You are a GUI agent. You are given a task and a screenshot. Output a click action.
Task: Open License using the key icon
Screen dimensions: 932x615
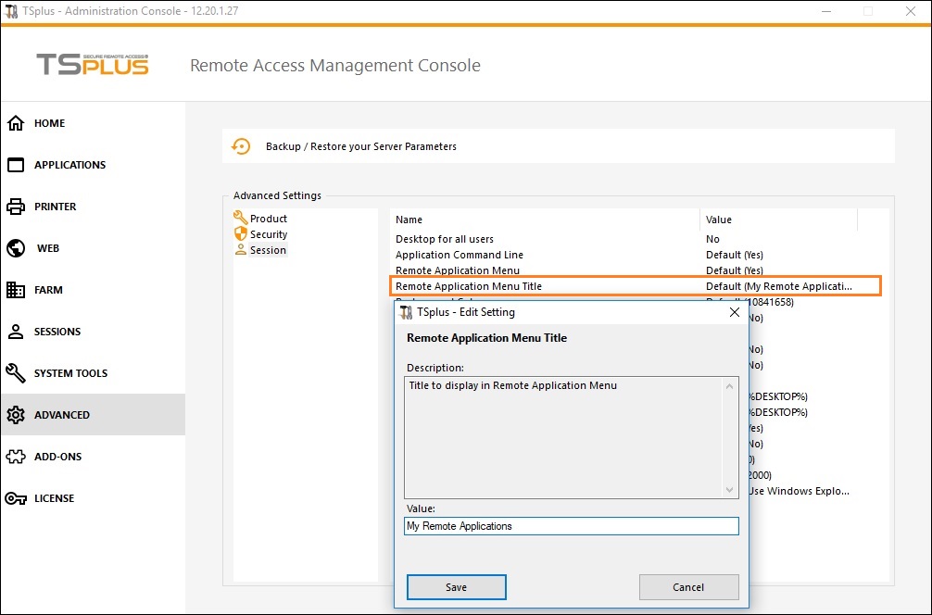tap(16, 498)
